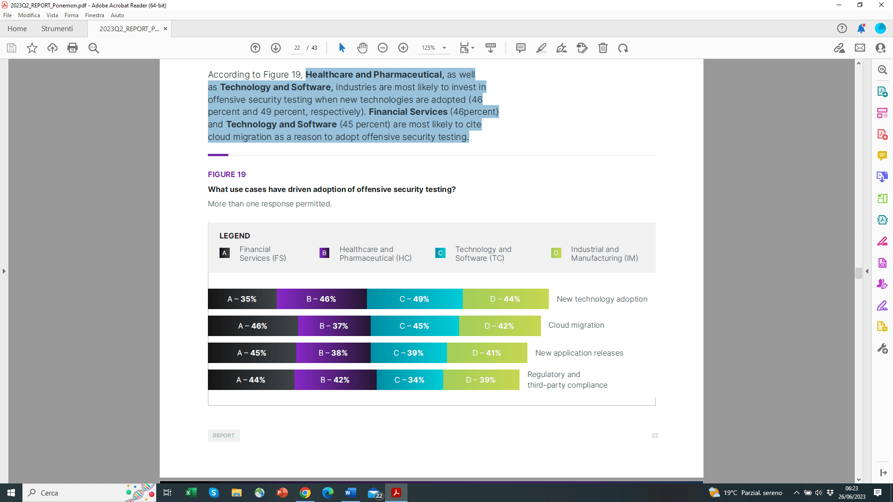The image size is (893, 502).
Task: Expand the left navigation pane
Action: [4, 271]
